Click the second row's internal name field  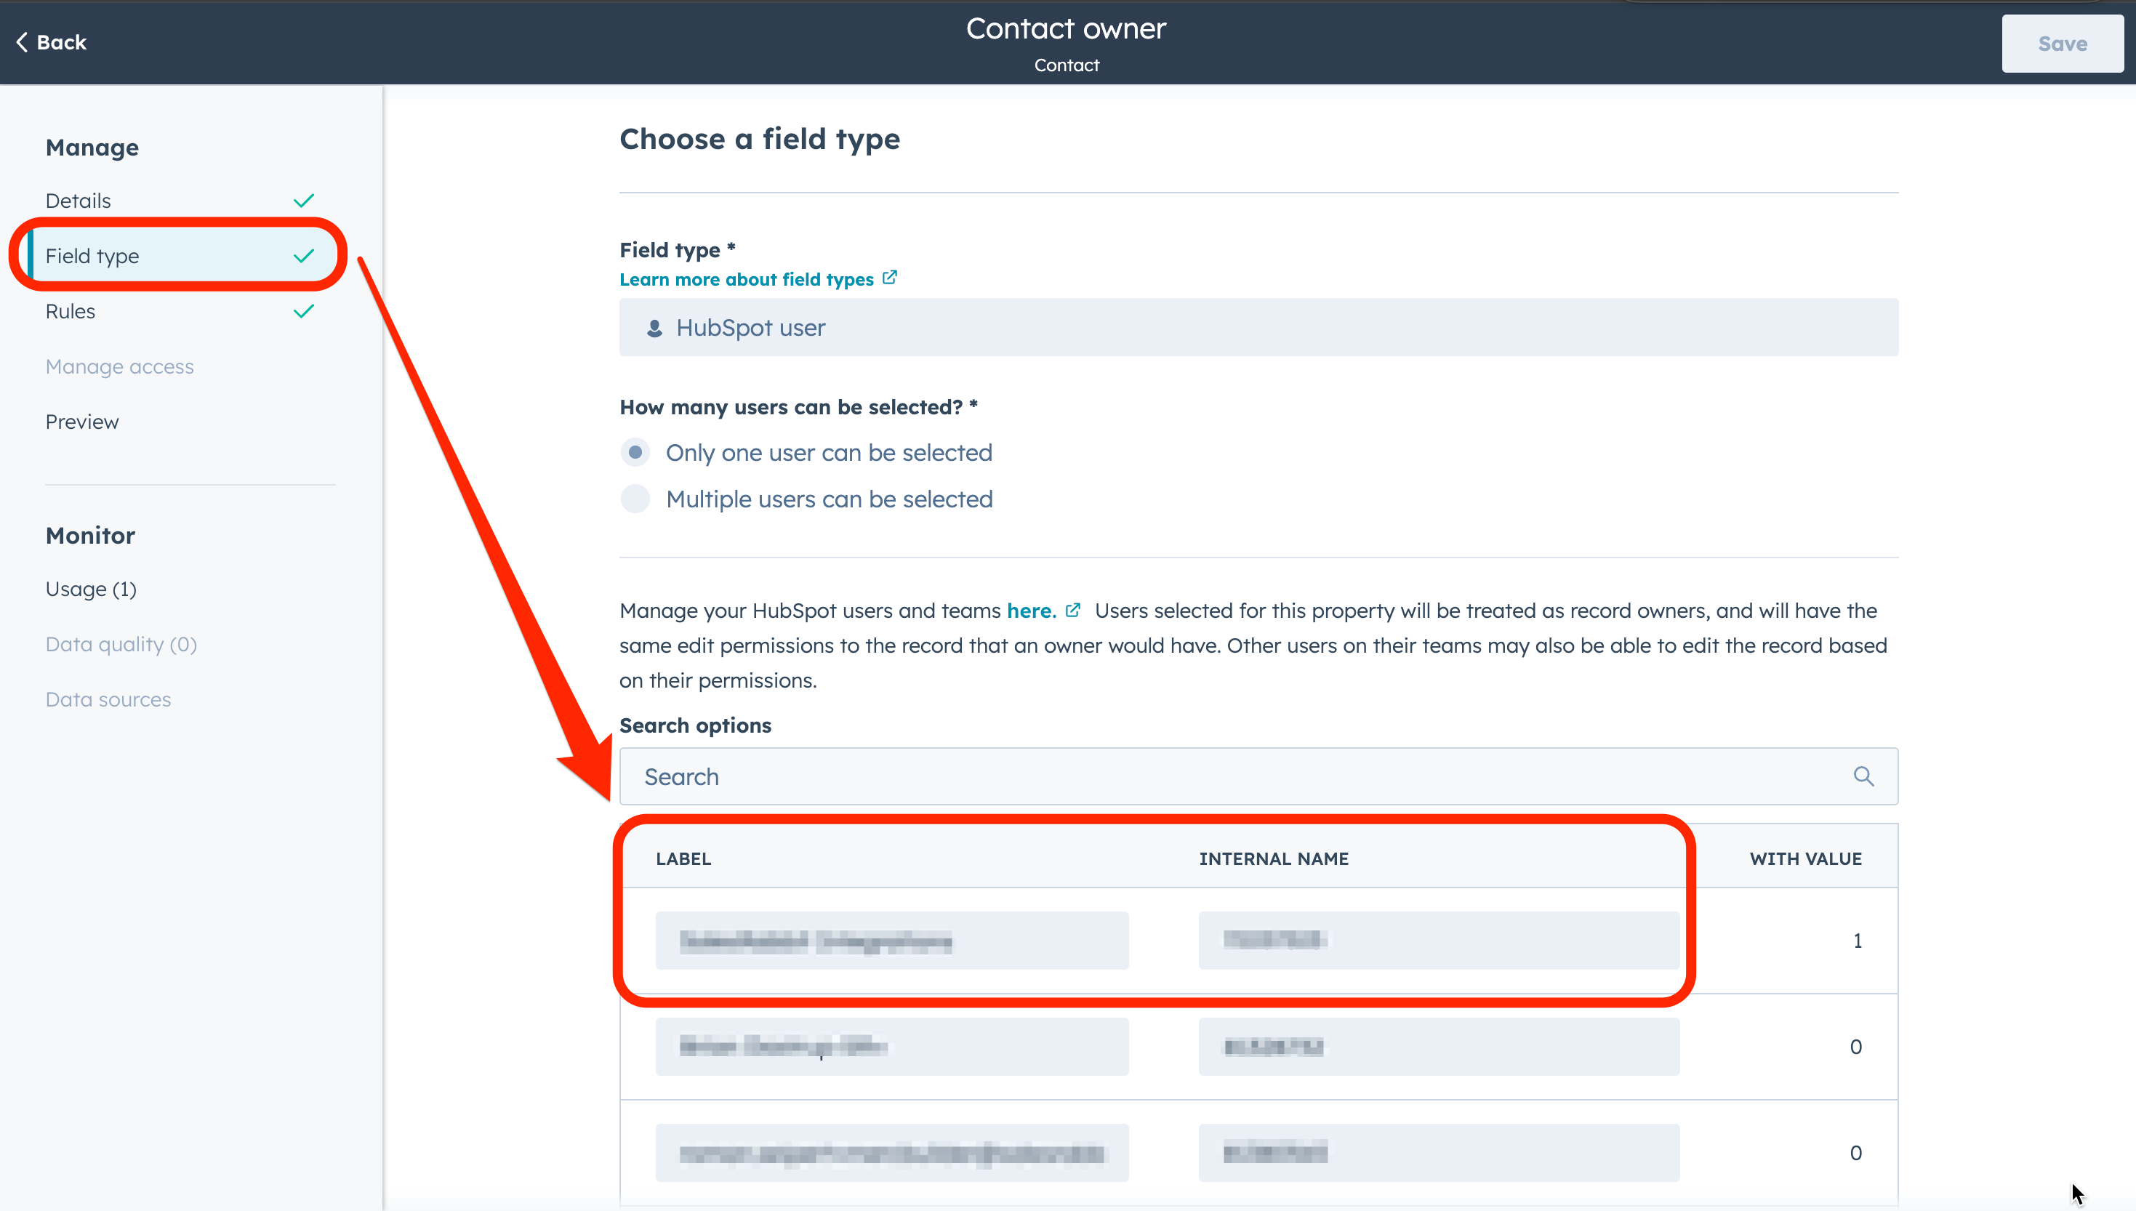click(1438, 1046)
